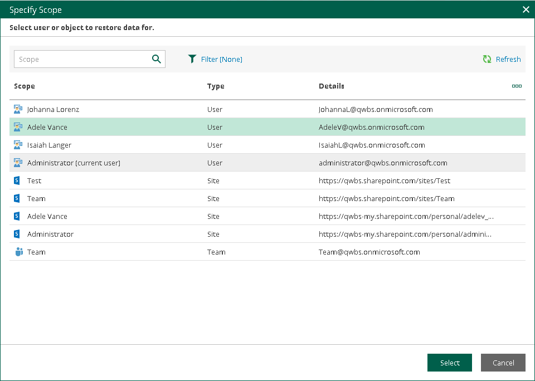The height and width of the screenshot is (381, 535).
Task: Click the SharePoint icon beside Test site
Action: (17, 181)
